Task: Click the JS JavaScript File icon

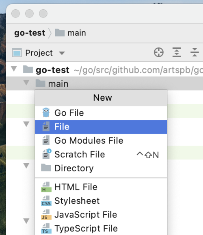Action: point(46,215)
